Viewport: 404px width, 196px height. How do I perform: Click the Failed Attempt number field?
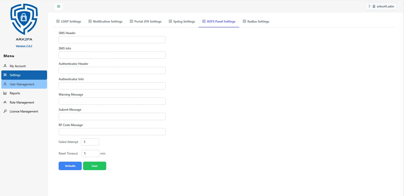point(90,142)
